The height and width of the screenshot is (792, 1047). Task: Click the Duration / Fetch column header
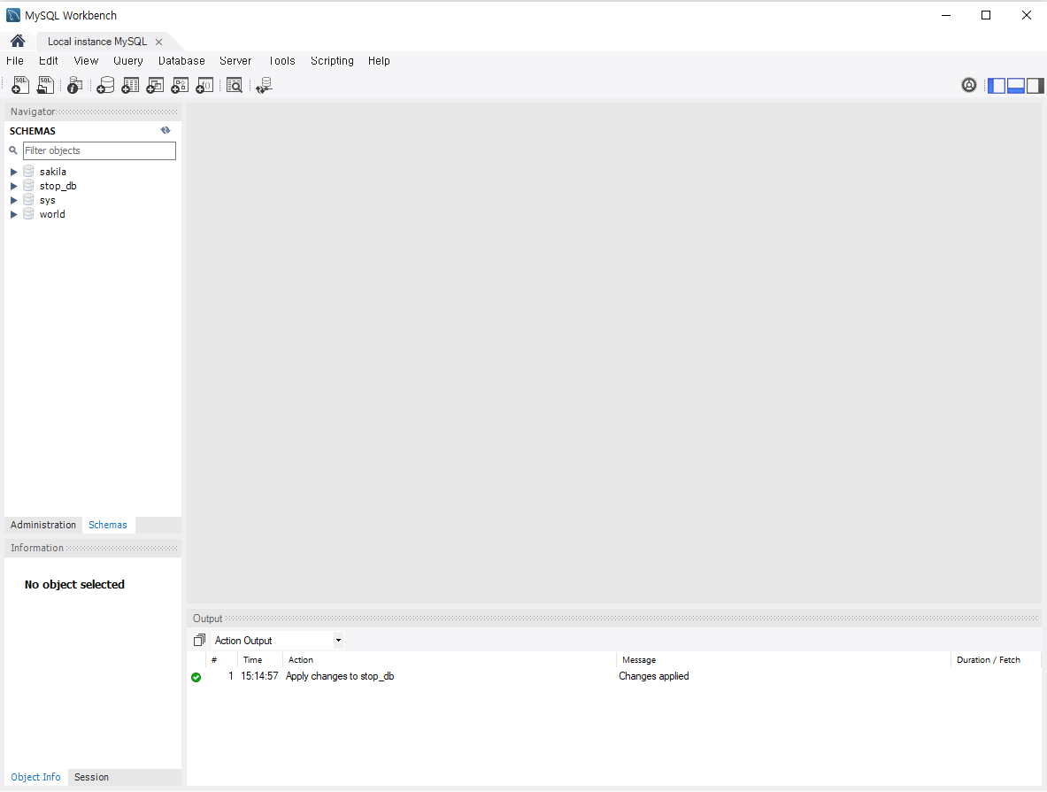pyautogui.click(x=989, y=660)
